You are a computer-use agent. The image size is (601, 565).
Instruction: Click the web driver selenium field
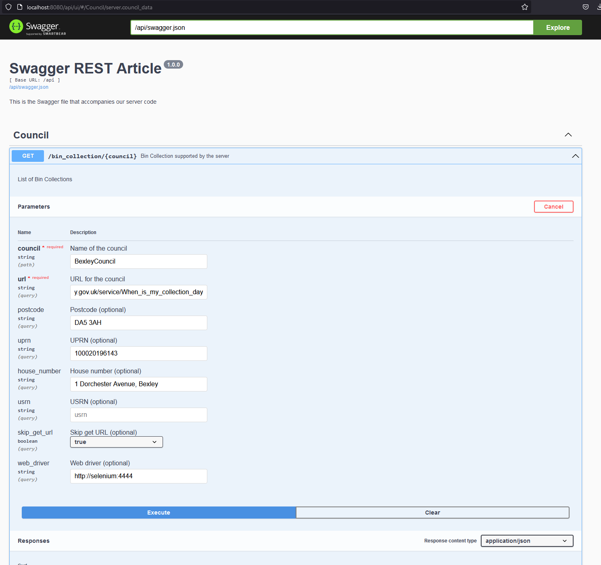coord(139,476)
